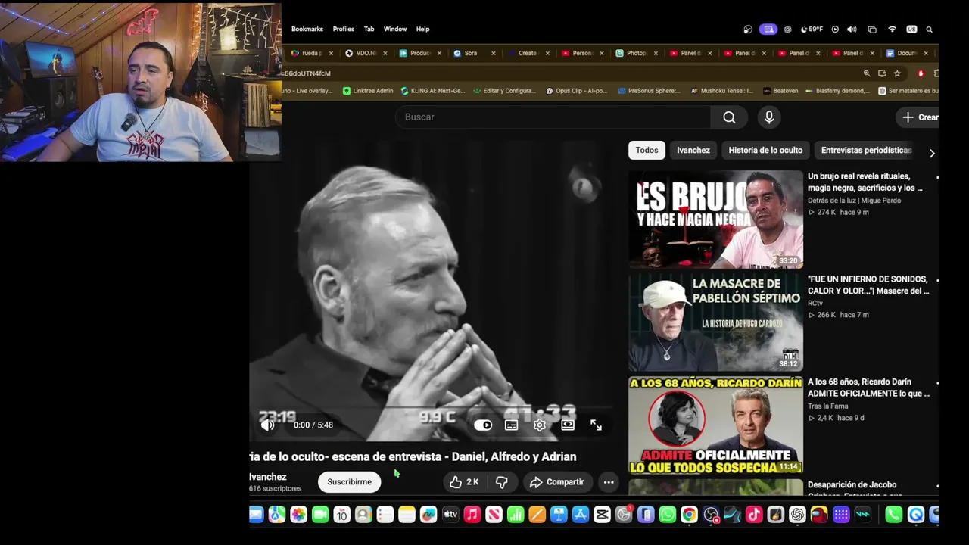Select the Entrevistas periodísticas chip
The height and width of the screenshot is (545, 969).
(867, 150)
